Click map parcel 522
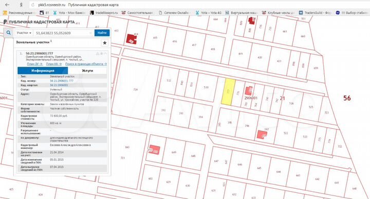Viewport: 370px width, 199px height. click(286, 133)
